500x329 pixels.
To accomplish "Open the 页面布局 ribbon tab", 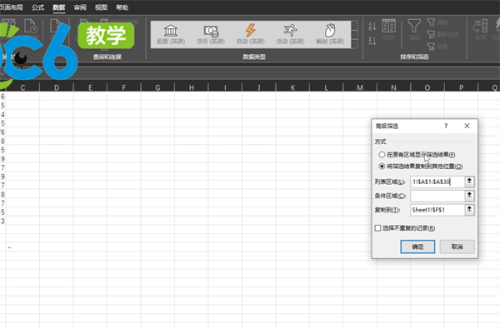I will [x=11, y=7].
